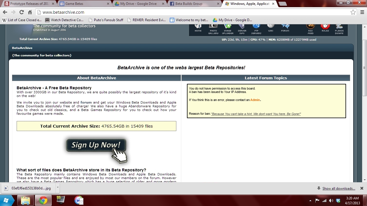Screen dimensions: 367x206
Task: Open the Image Uploader navigation icon
Action: tap(228, 29)
